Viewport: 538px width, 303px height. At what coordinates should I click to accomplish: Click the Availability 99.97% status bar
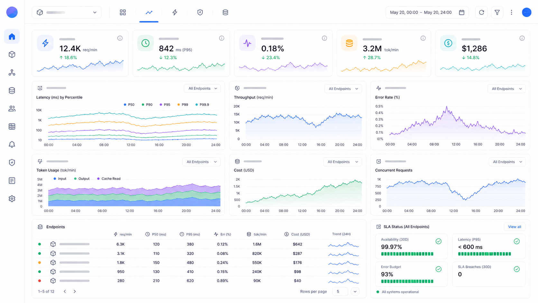click(407, 254)
